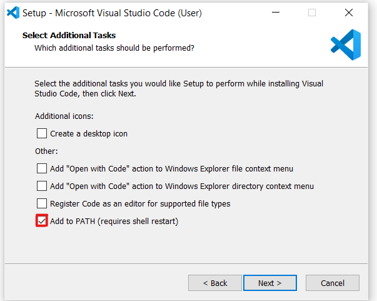The height and width of the screenshot is (301, 377).
Task: Click the "Other:" group label
Action: coord(46,151)
